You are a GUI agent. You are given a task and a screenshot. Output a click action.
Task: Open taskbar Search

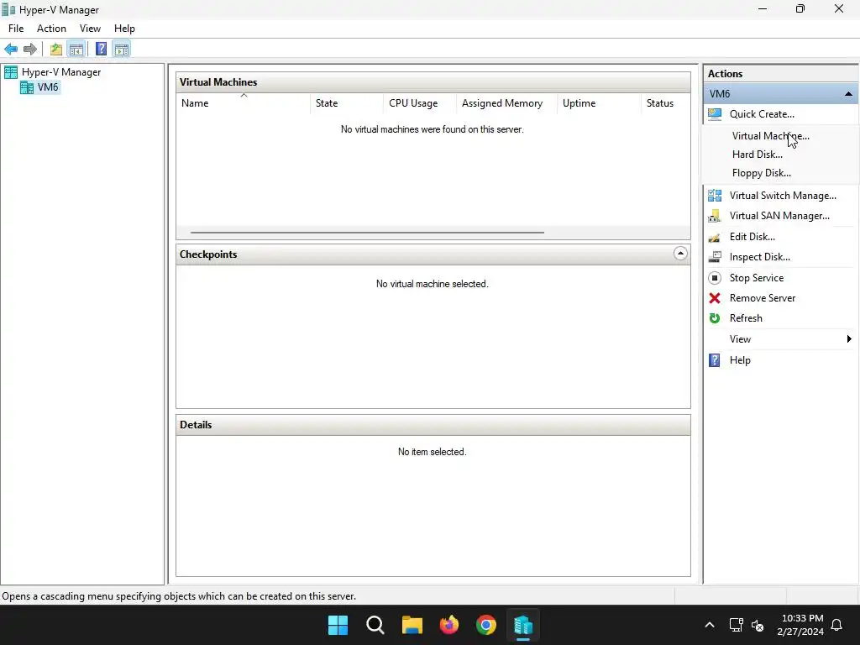(375, 625)
